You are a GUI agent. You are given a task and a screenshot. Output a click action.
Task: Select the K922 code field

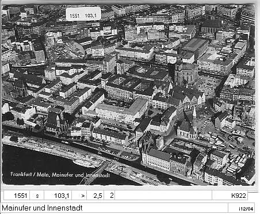point(230,196)
